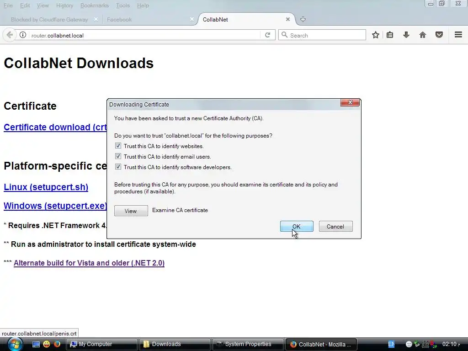
Task: Toggle Trust this CA to identify software developers
Action: pos(118,167)
